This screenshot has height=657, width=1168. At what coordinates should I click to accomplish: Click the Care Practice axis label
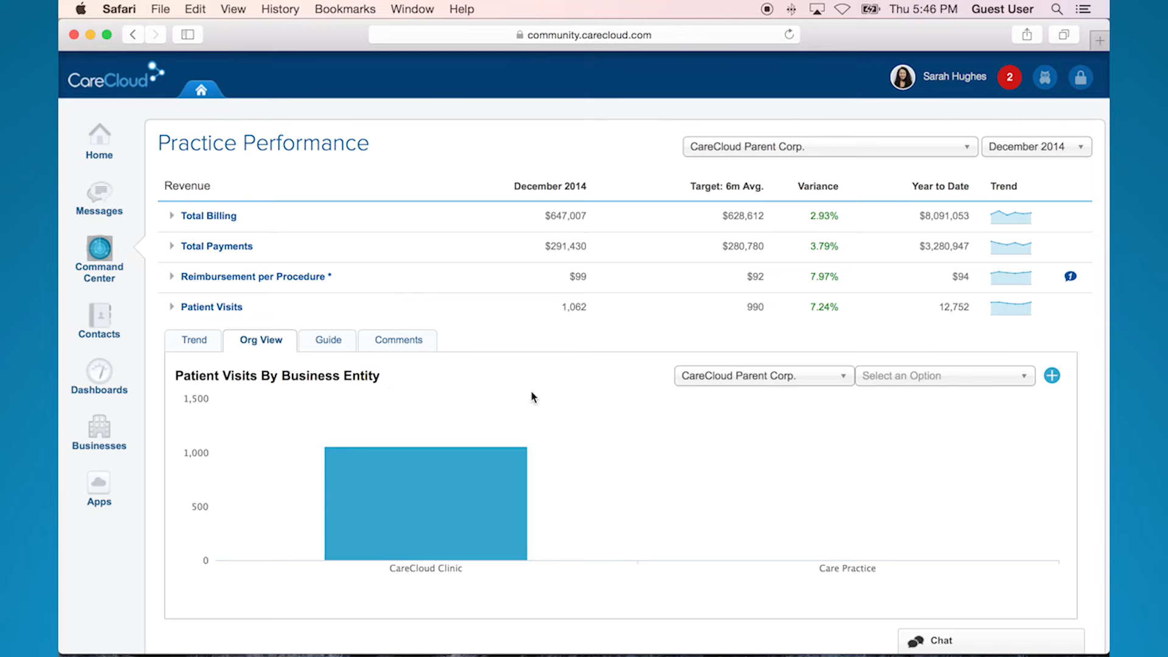pyautogui.click(x=847, y=568)
